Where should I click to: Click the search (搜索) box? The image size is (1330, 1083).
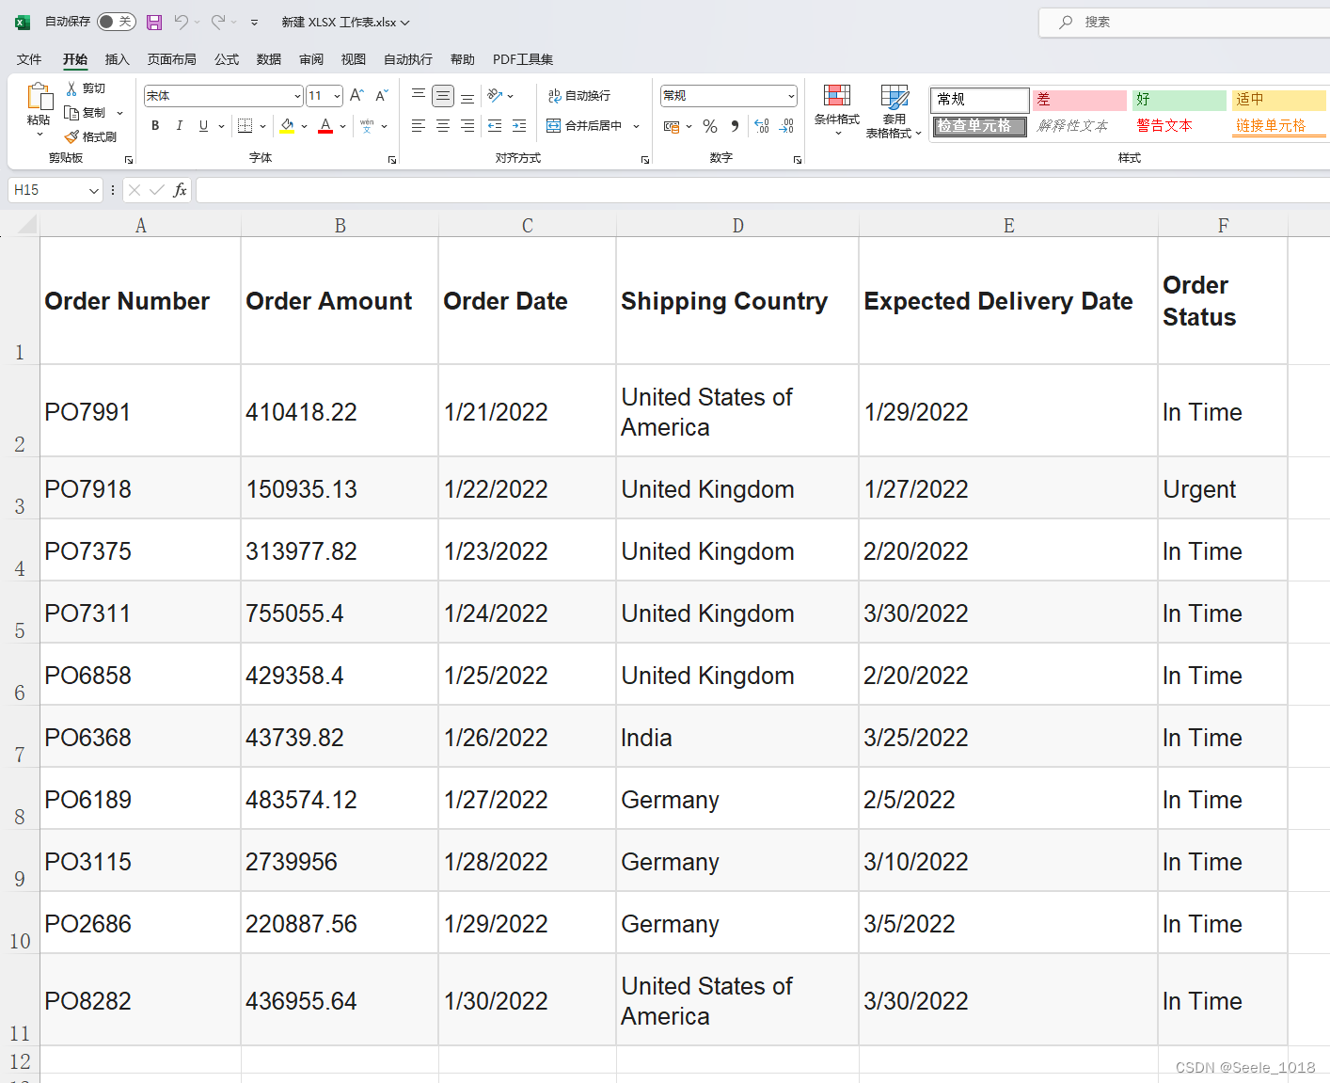tap(1185, 22)
